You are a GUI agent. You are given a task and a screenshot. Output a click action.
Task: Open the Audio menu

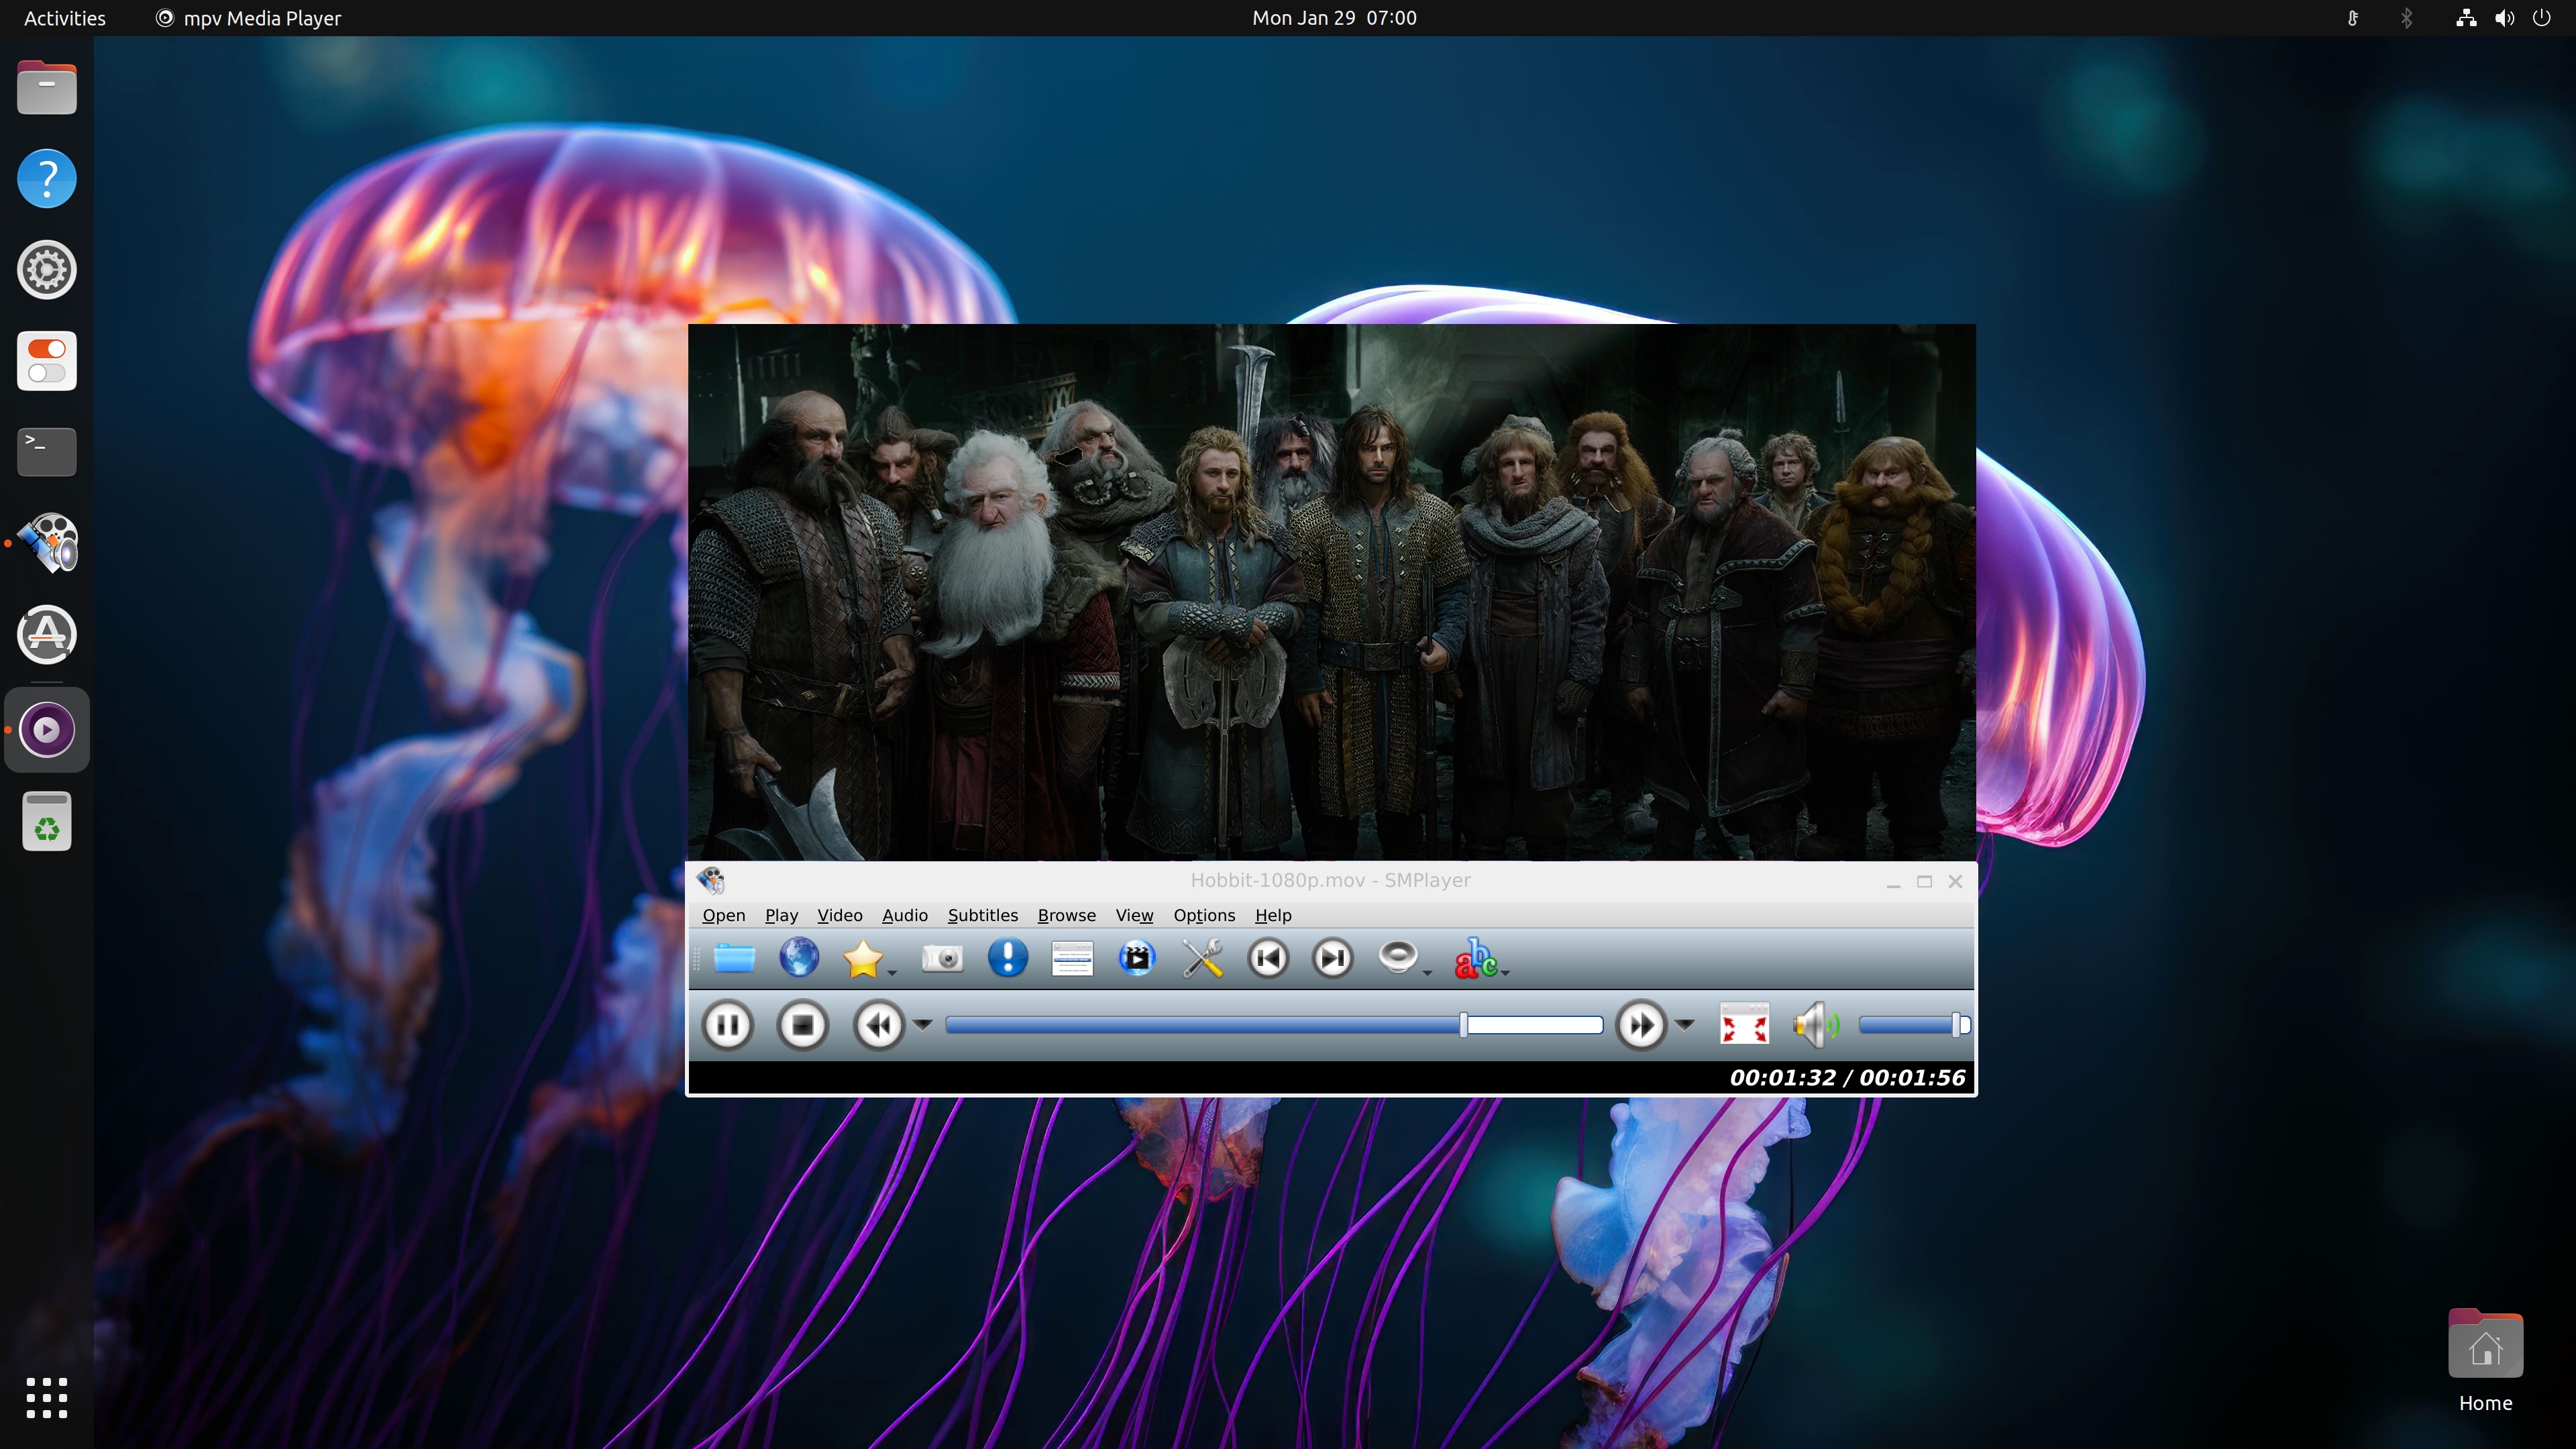click(x=904, y=915)
